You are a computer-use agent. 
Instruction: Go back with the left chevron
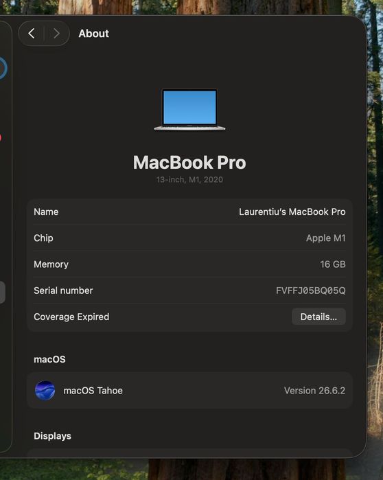[x=32, y=34]
